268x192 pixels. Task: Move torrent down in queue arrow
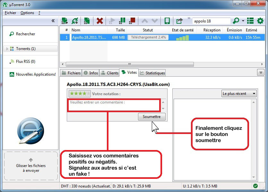155,21
